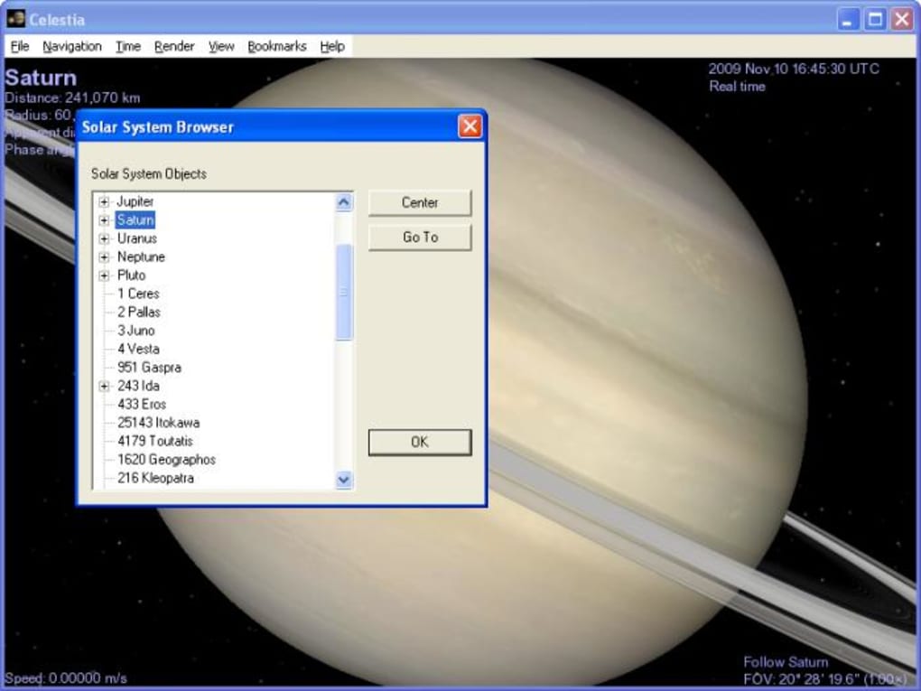Expand the Jupiter tree node
Image resolution: width=921 pixels, height=691 pixels.
coord(104,202)
